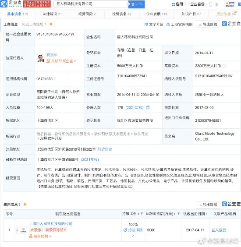Open 文字介绍 text introduction
The height and width of the screenshot is (247, 241).
tap(154, 25)
